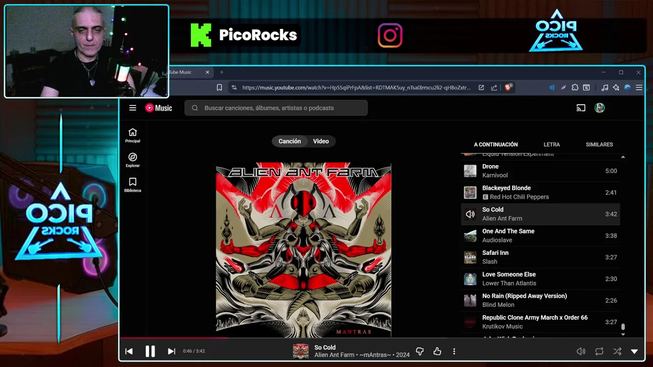Click the speaker icon on So Cold row
653x367 pixels.
470,214
